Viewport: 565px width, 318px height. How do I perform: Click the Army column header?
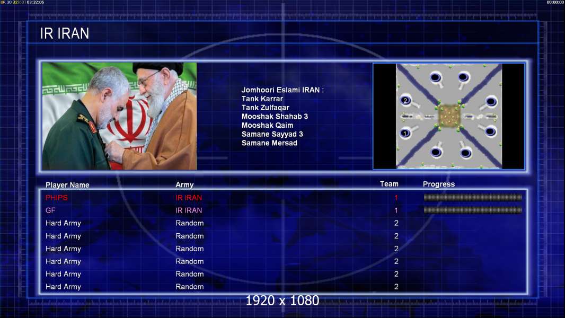coord(184,185)
